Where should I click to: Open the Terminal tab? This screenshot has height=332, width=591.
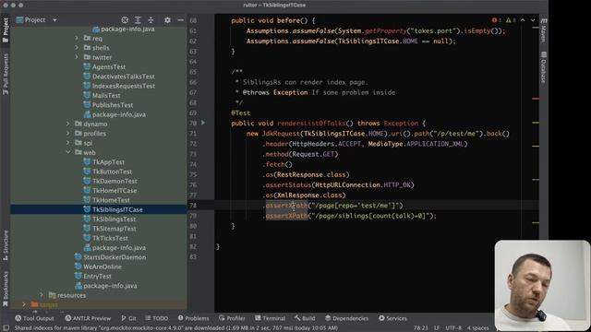pyautogui.click(x=270, y=318)
